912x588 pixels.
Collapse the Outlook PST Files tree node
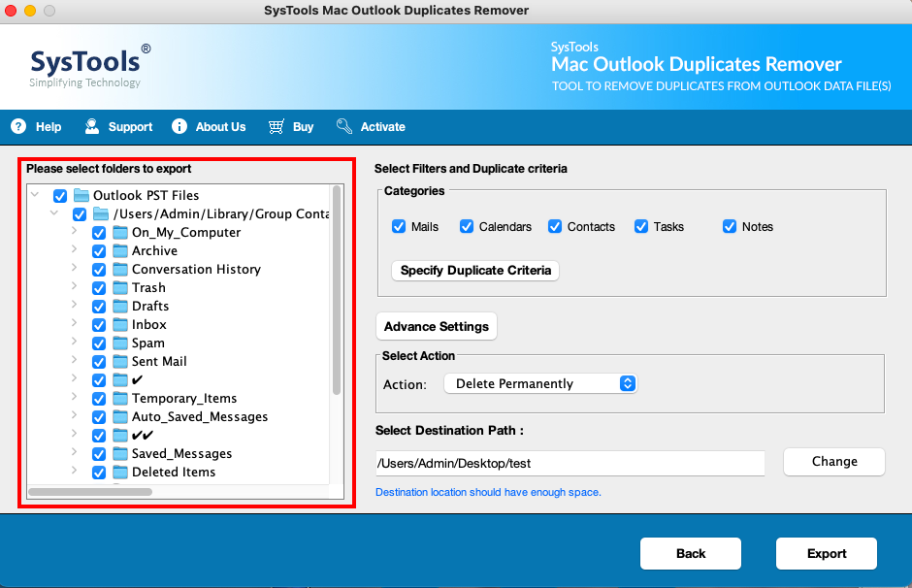coord(35,194)
